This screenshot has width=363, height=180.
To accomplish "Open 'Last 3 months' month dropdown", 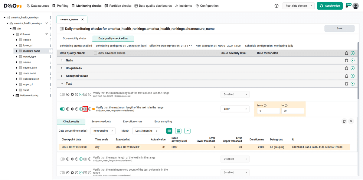I will pyautogui.click(x=146, y=131).
